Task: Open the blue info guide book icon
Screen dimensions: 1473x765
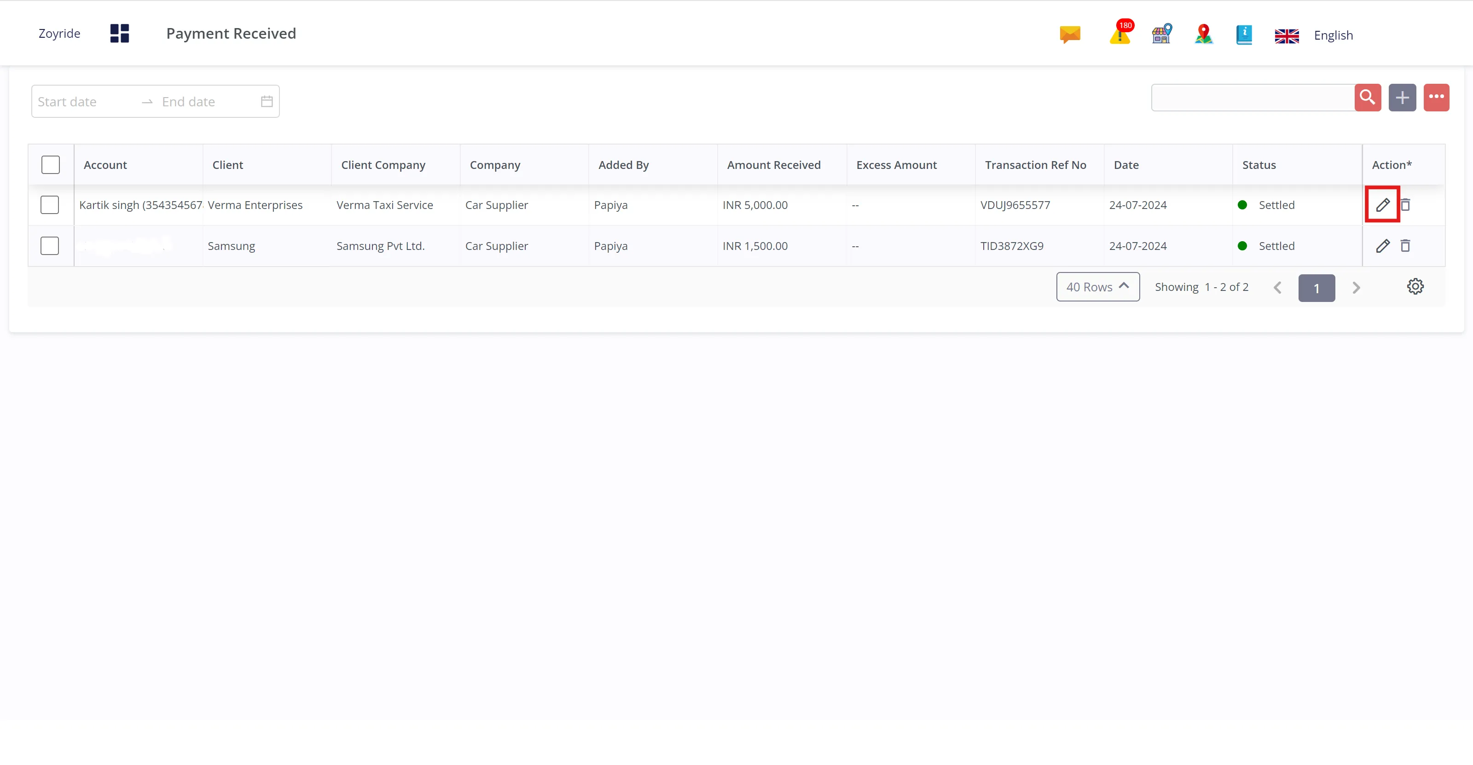Action: 1244,35
